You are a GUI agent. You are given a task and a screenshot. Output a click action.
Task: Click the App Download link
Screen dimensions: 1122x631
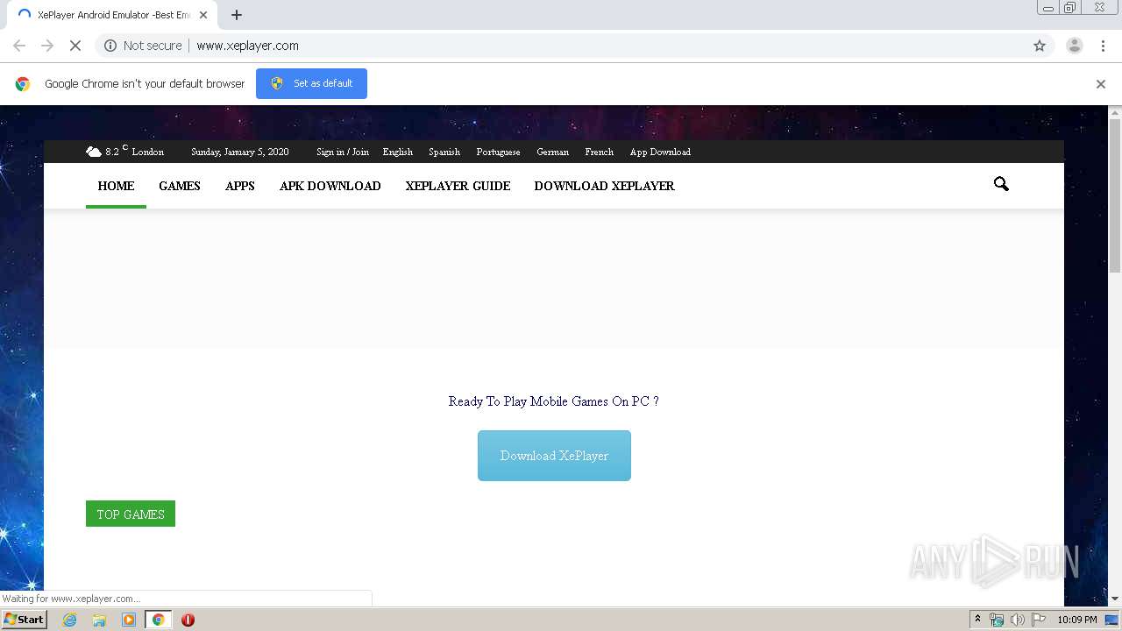coord(660,152)
